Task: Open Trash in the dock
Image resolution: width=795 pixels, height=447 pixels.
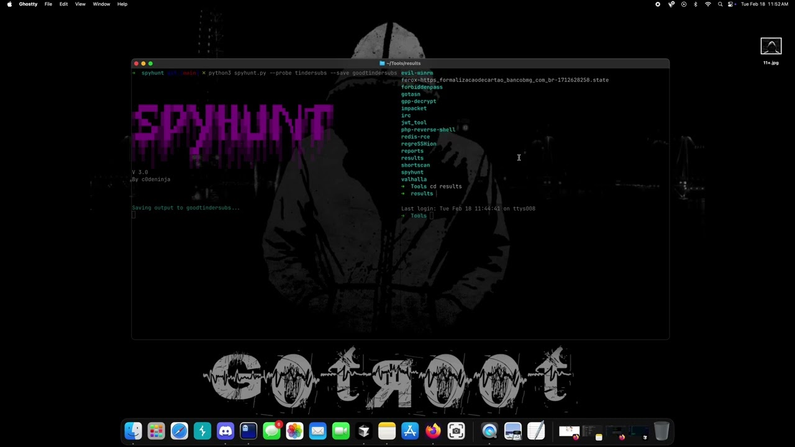Action: pyautogui.click(x=661, y=431)
